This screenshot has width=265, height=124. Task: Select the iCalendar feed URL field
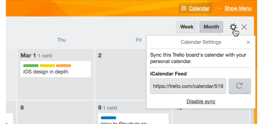188,86
